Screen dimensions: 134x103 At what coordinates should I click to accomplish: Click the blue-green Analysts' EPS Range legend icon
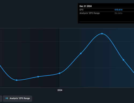click(7, 98)
